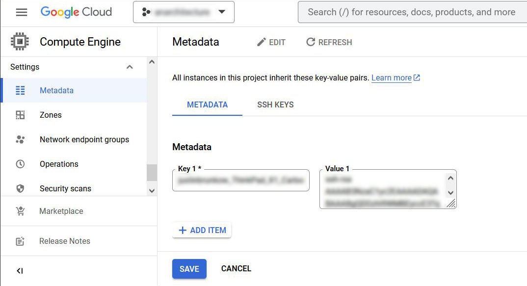Screen dimensions: 527x286
Task: Click into the Key 1 field
Action: tap(240, 180)
